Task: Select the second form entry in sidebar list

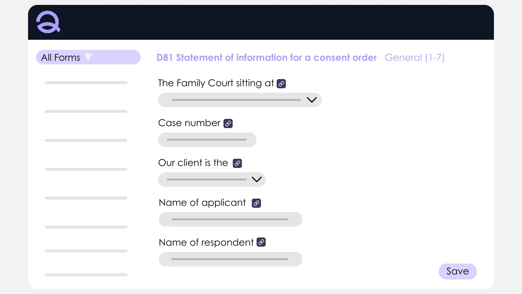Action: click(x=86, y=112)
